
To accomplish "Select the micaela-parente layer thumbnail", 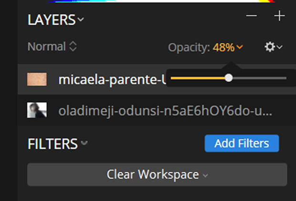I will click(x=37, y=80).
